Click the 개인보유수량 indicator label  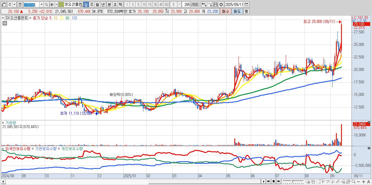click(x=72, y=148)
